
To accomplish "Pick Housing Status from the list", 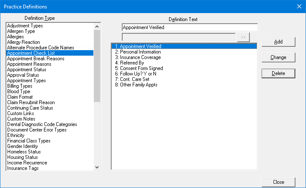I will coord(50,157).
